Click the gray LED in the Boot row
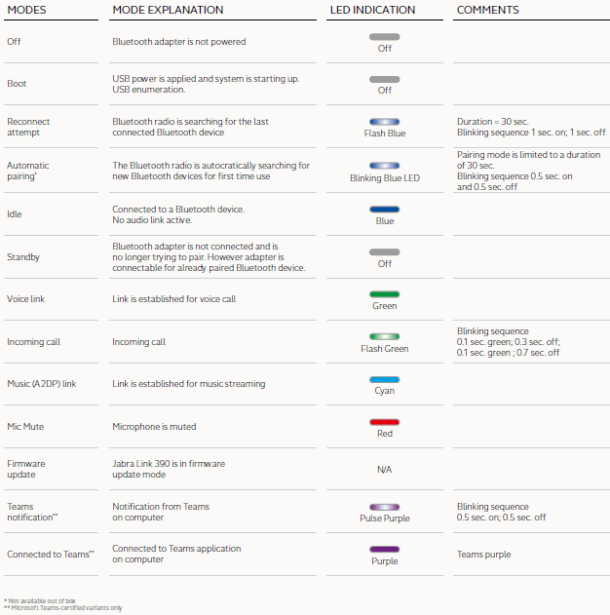This screenshot has height=615, width=610. click(x=384, y=79)
